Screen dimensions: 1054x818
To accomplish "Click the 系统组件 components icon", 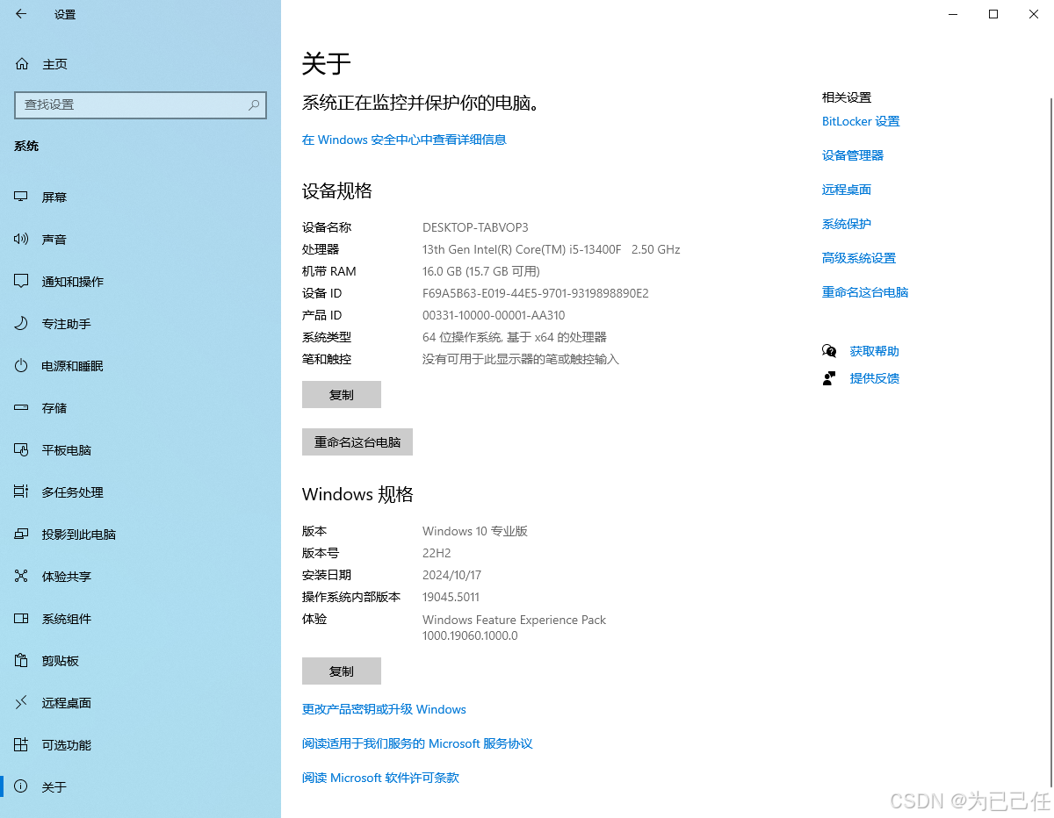I will click(x=22, y=618).
